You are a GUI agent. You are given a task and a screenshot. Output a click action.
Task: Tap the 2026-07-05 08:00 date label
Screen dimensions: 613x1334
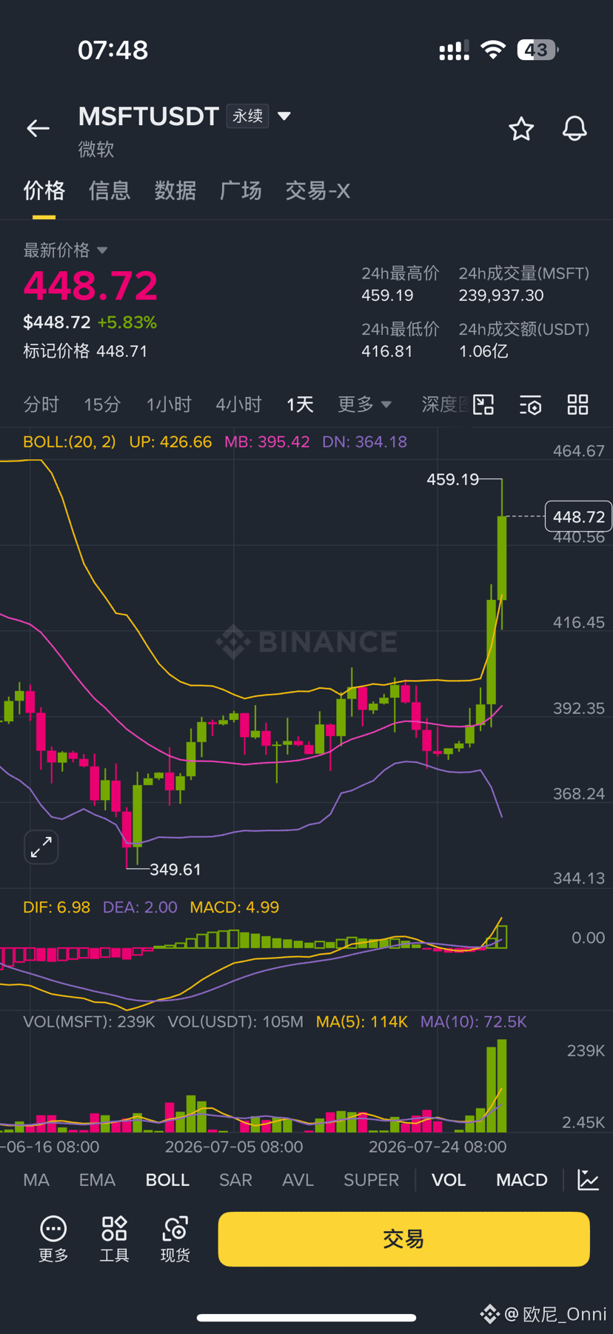234,1147
